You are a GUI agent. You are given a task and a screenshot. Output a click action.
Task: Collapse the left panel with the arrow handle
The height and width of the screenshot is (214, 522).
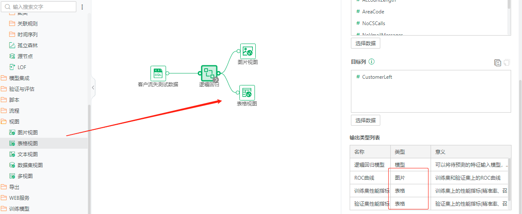tap(93, 88)
